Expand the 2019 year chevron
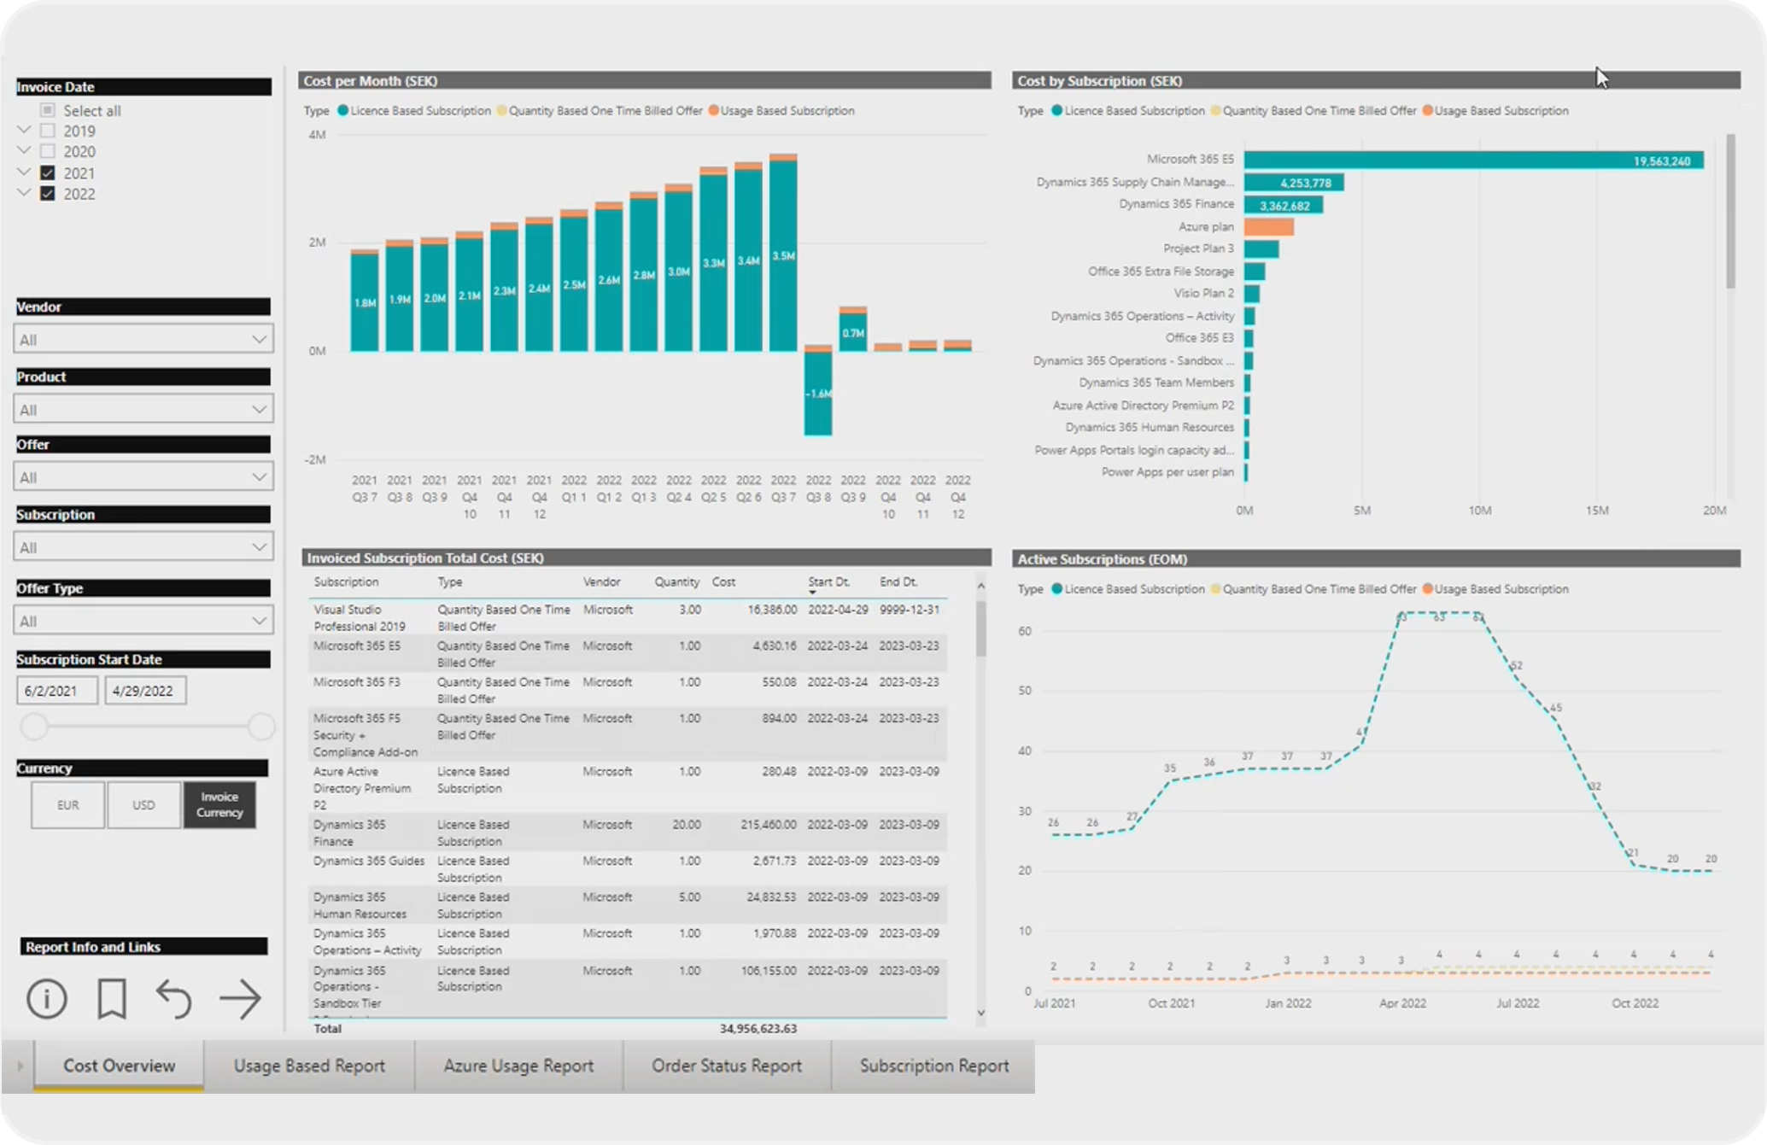This screenshot has width=1767, height=1145. pyautogui.click(x=24, y=130)
